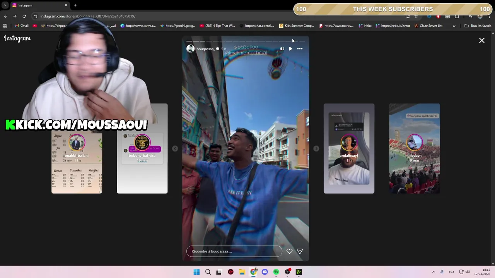
Task: Open the bougassaa_ username link
Action: 205,49
